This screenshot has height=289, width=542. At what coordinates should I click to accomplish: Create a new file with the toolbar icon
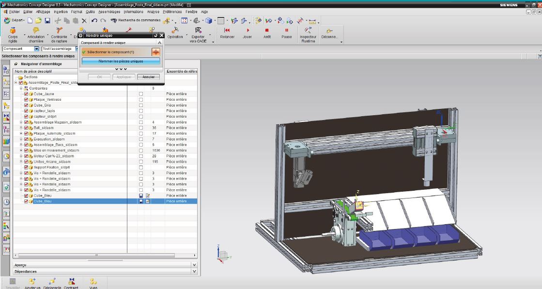(30, 21)
